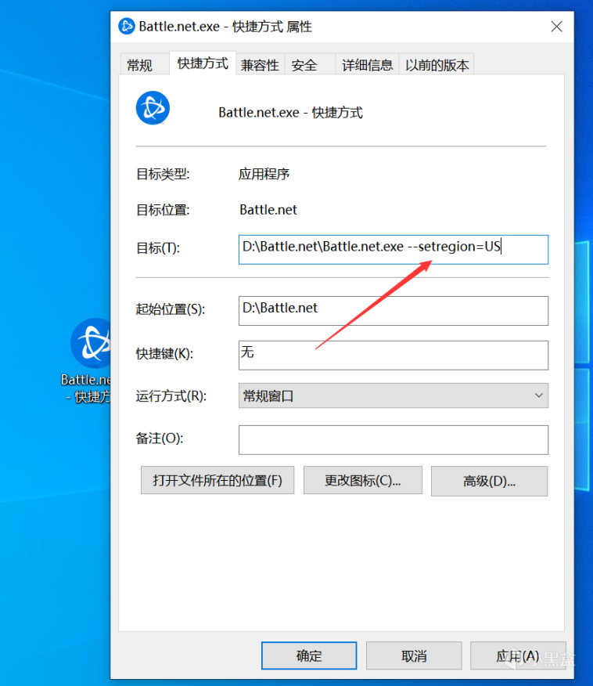Click the 'Battle.net.exe - 快捷方式' name text
This screenshot has width=593, height=686.
point(290,113)
